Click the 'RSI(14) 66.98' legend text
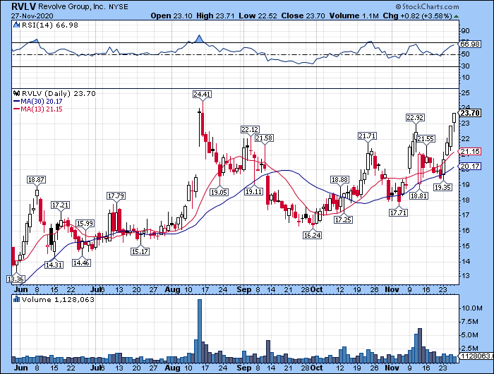The image size is (494, 374). click(50, 25)
